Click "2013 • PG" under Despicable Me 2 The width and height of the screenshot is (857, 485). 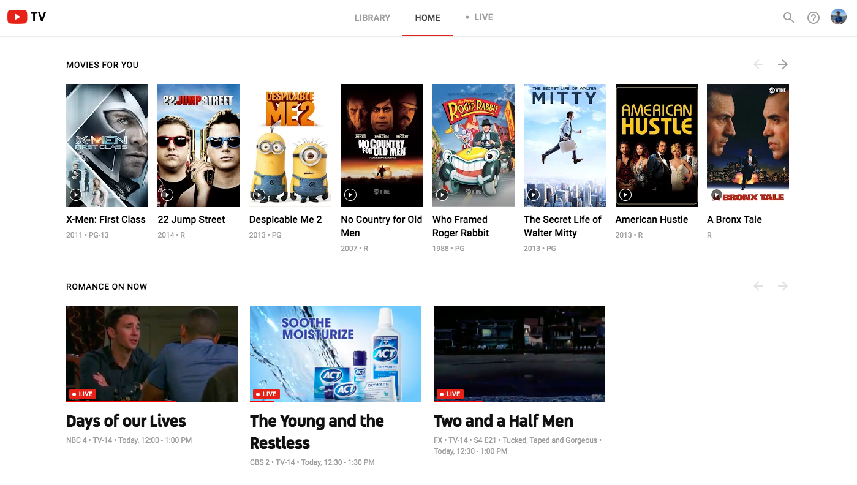pos(265,235)
